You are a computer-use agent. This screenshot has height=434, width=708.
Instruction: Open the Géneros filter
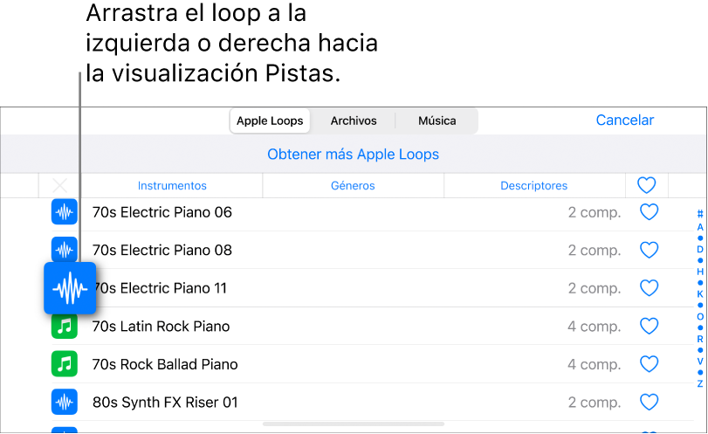point(353,185)
